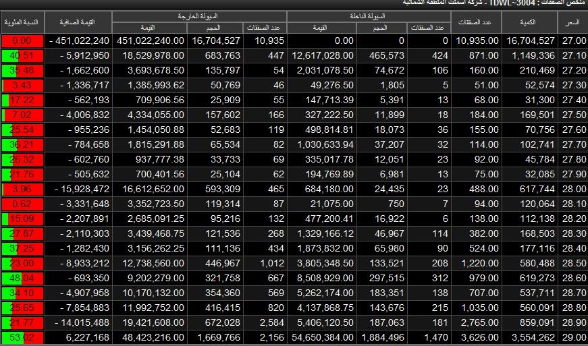The image size is (588, 346).
Task: Click the 40.51 percentage bar
Action: pyautogui.click(x=22, y=55)
